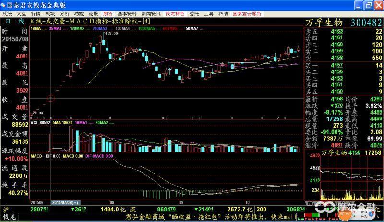384x222 pixels.
Task: Select the magenta 35MA1 legend label
Action: (x=55, y=29)
